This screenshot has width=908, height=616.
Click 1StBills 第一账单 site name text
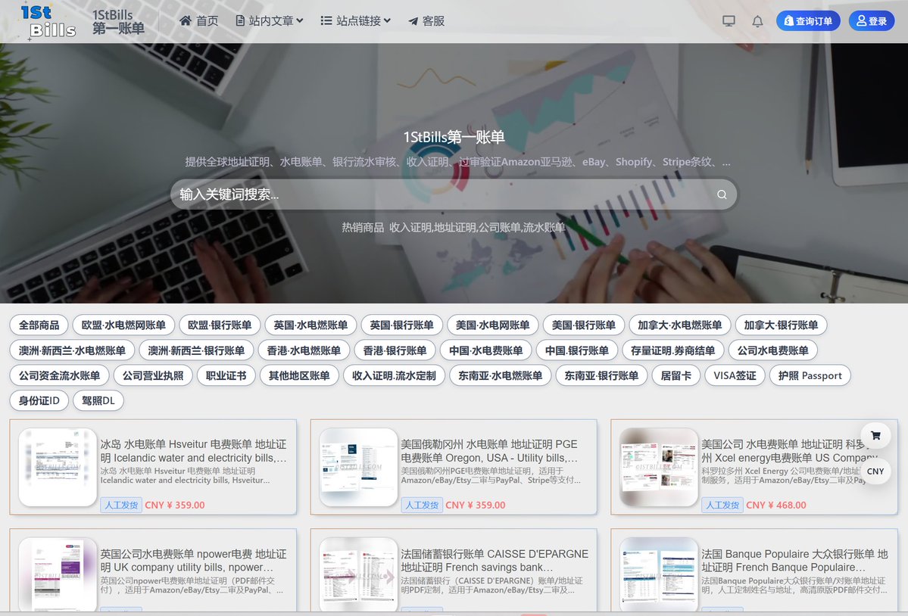[x=118, y=21]
